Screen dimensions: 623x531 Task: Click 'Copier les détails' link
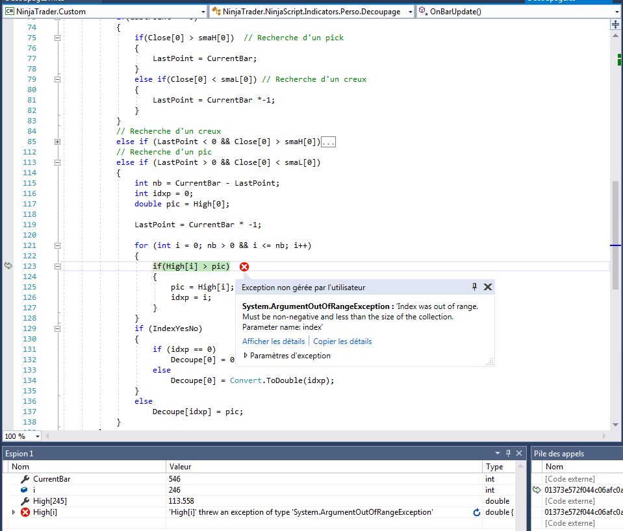pos(342,341)
